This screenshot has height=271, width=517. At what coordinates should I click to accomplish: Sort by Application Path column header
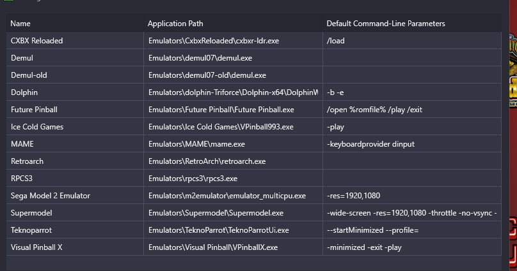(x=233, y=24)
